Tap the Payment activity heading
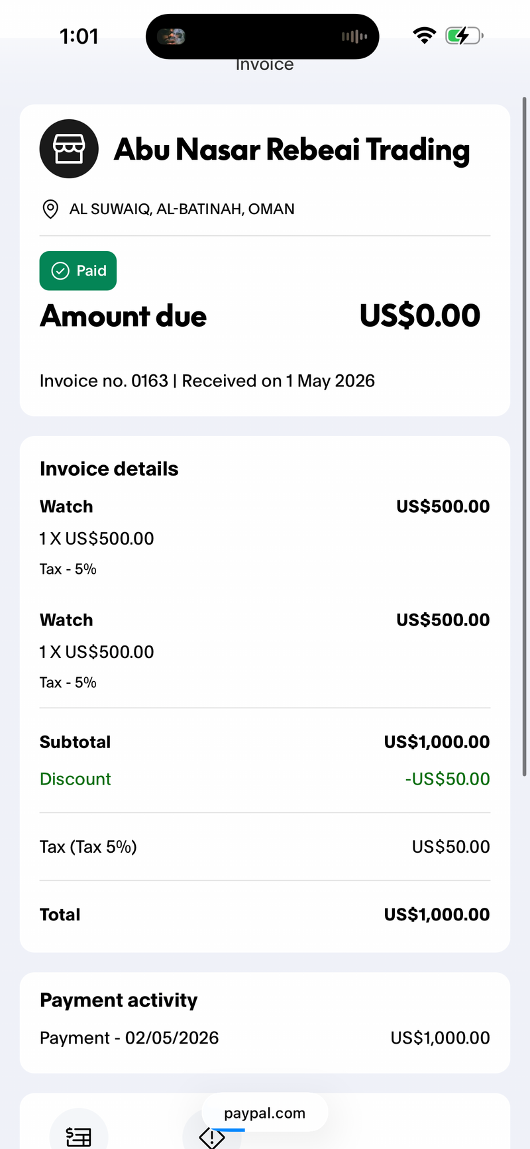 [119, 1000]
